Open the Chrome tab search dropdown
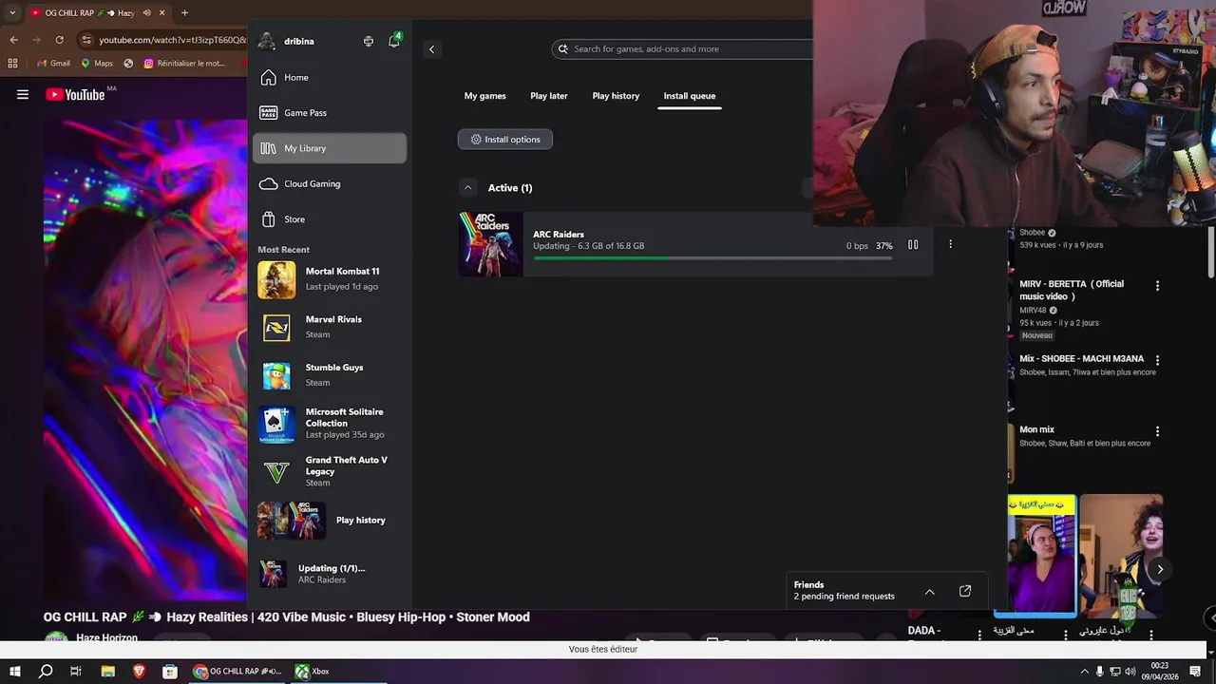Viewport: 1216px width, 684px height. click(x=12, y=13)
